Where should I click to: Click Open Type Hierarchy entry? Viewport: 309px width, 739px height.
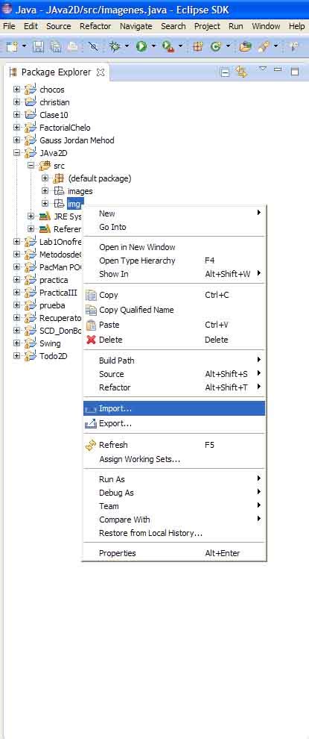174,261
